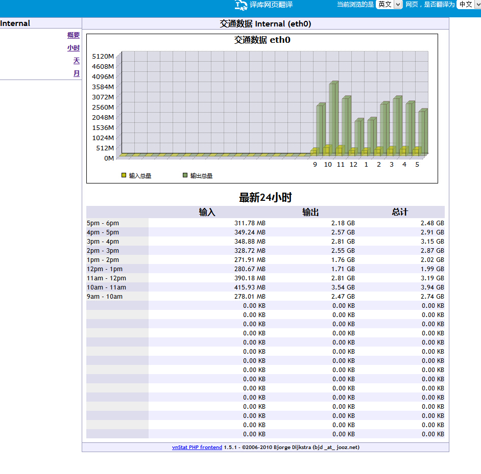The image size is (481, 474).
Task: Click the 3.54 GB output value
Action: pos(343,287)
